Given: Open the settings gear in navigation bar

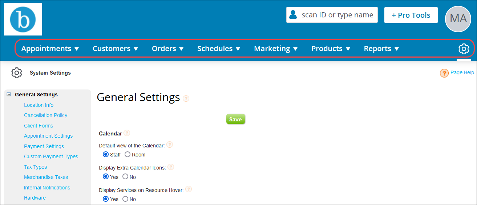Looking at the screenshot, I should coord(464,49).
